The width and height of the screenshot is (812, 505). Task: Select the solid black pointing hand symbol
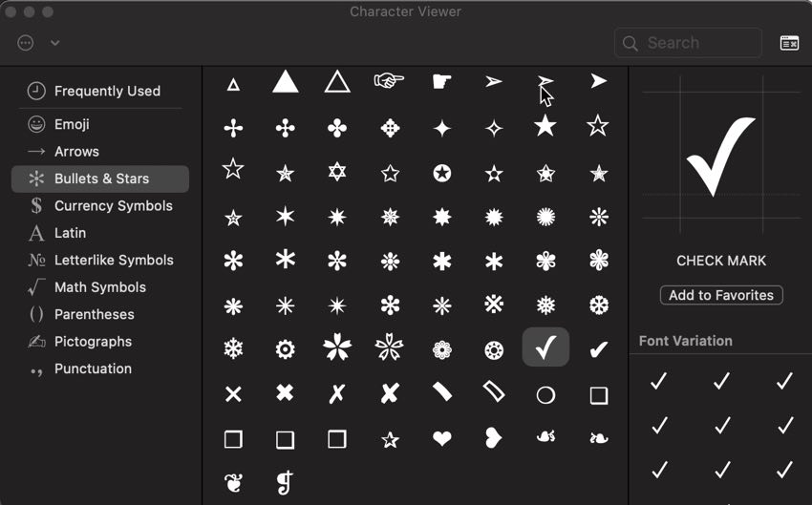click(x=441, y=81)
